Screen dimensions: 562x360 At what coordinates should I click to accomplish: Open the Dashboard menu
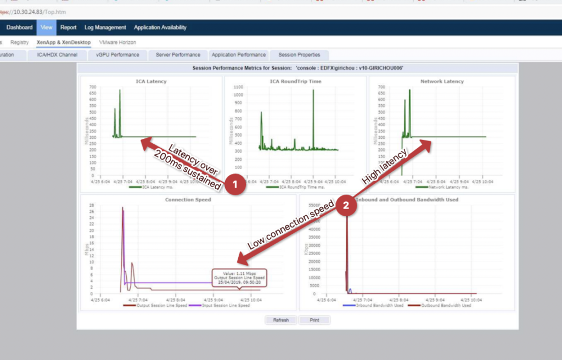click(x=19, y=27)
